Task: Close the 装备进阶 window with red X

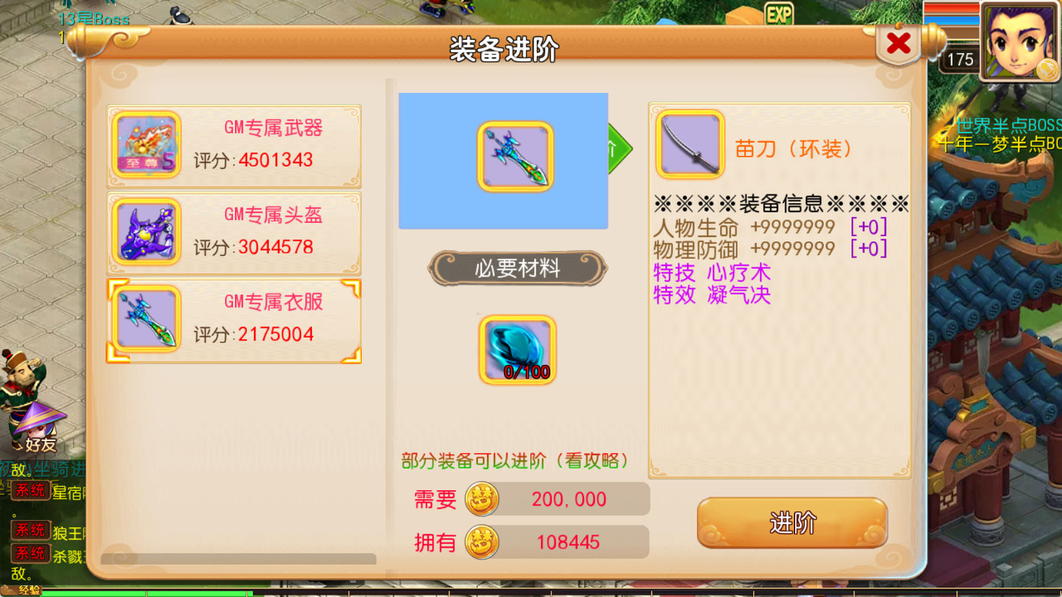Action: click(899, 44)
